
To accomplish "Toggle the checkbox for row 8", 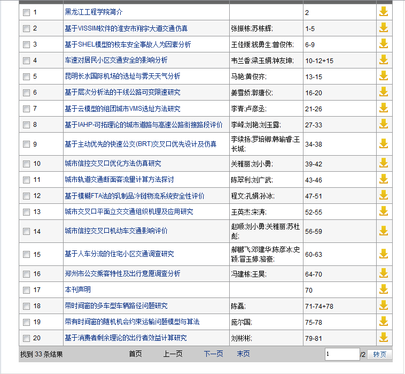I will tap(26, 125).
